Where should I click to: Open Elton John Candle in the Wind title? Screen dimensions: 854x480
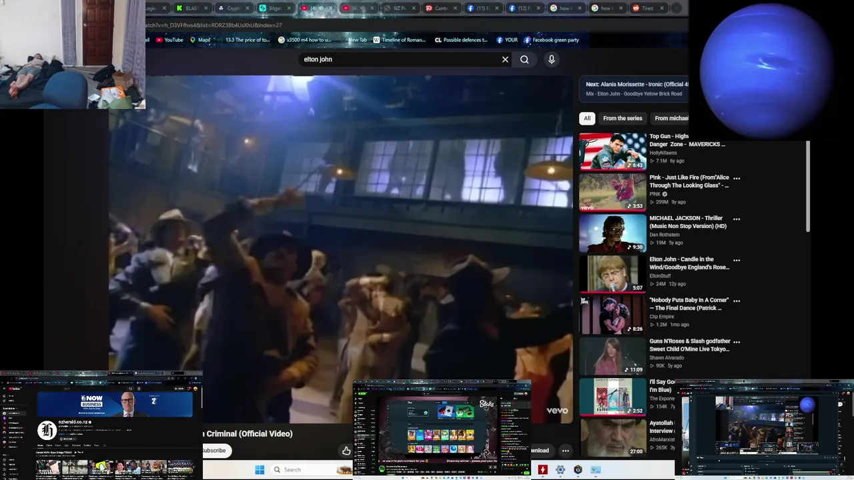click(x=689, y=263)
